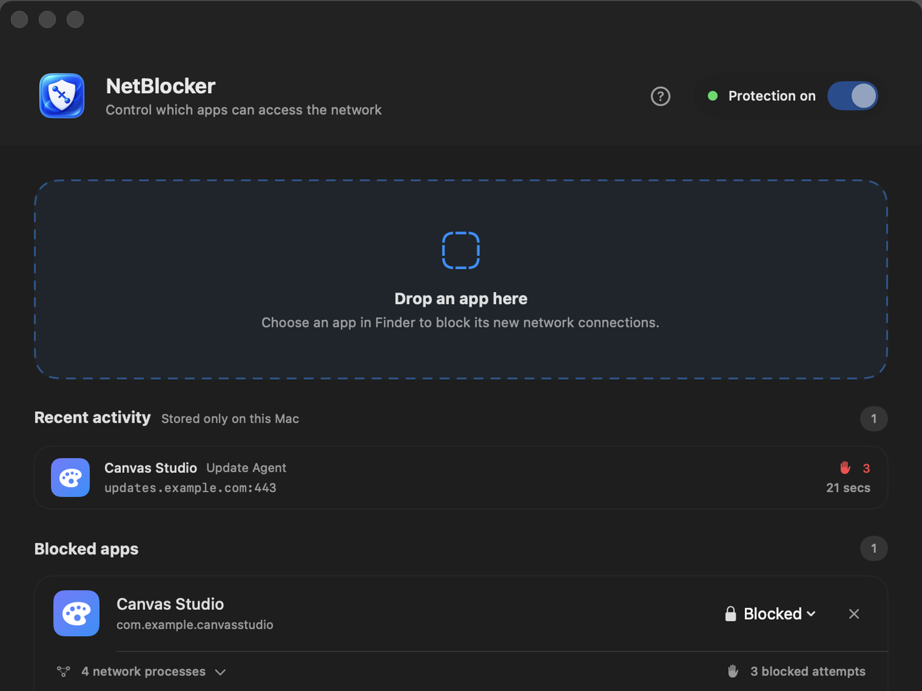Screen dimensions: 922x691
Task: Open help via question mark icon
Action: tap(660, 96)
